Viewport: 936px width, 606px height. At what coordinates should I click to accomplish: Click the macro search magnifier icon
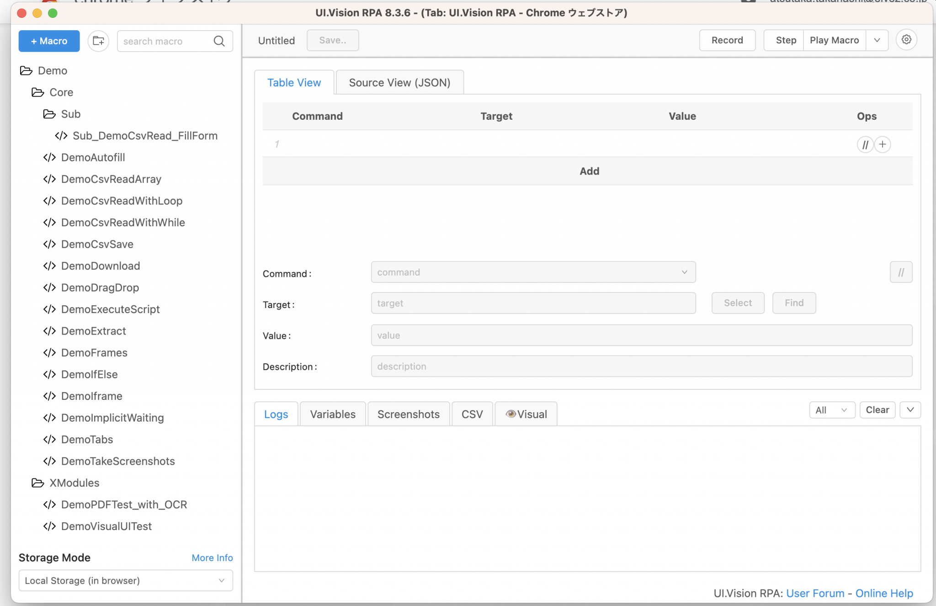coord(219,41)
